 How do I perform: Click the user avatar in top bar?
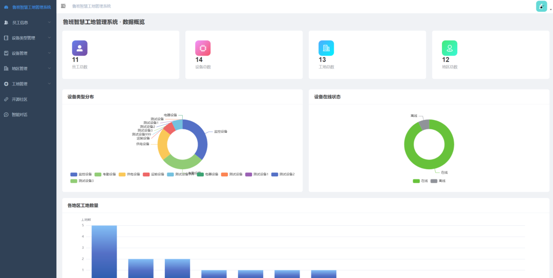541,6
